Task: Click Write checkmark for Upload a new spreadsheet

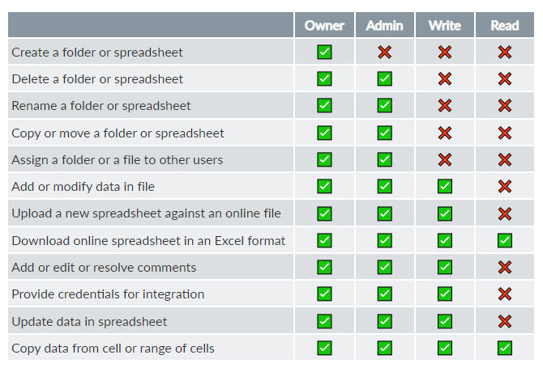Action: (x=445, y=213)
